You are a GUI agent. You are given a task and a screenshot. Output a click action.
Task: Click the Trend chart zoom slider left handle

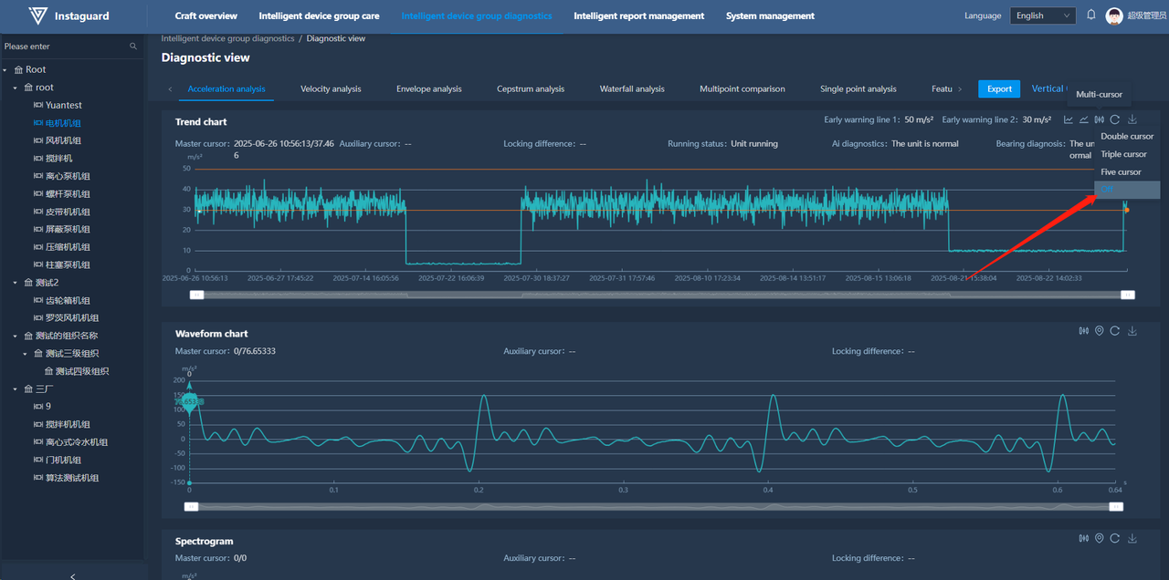pyautogui.click(x=196, y=295)
